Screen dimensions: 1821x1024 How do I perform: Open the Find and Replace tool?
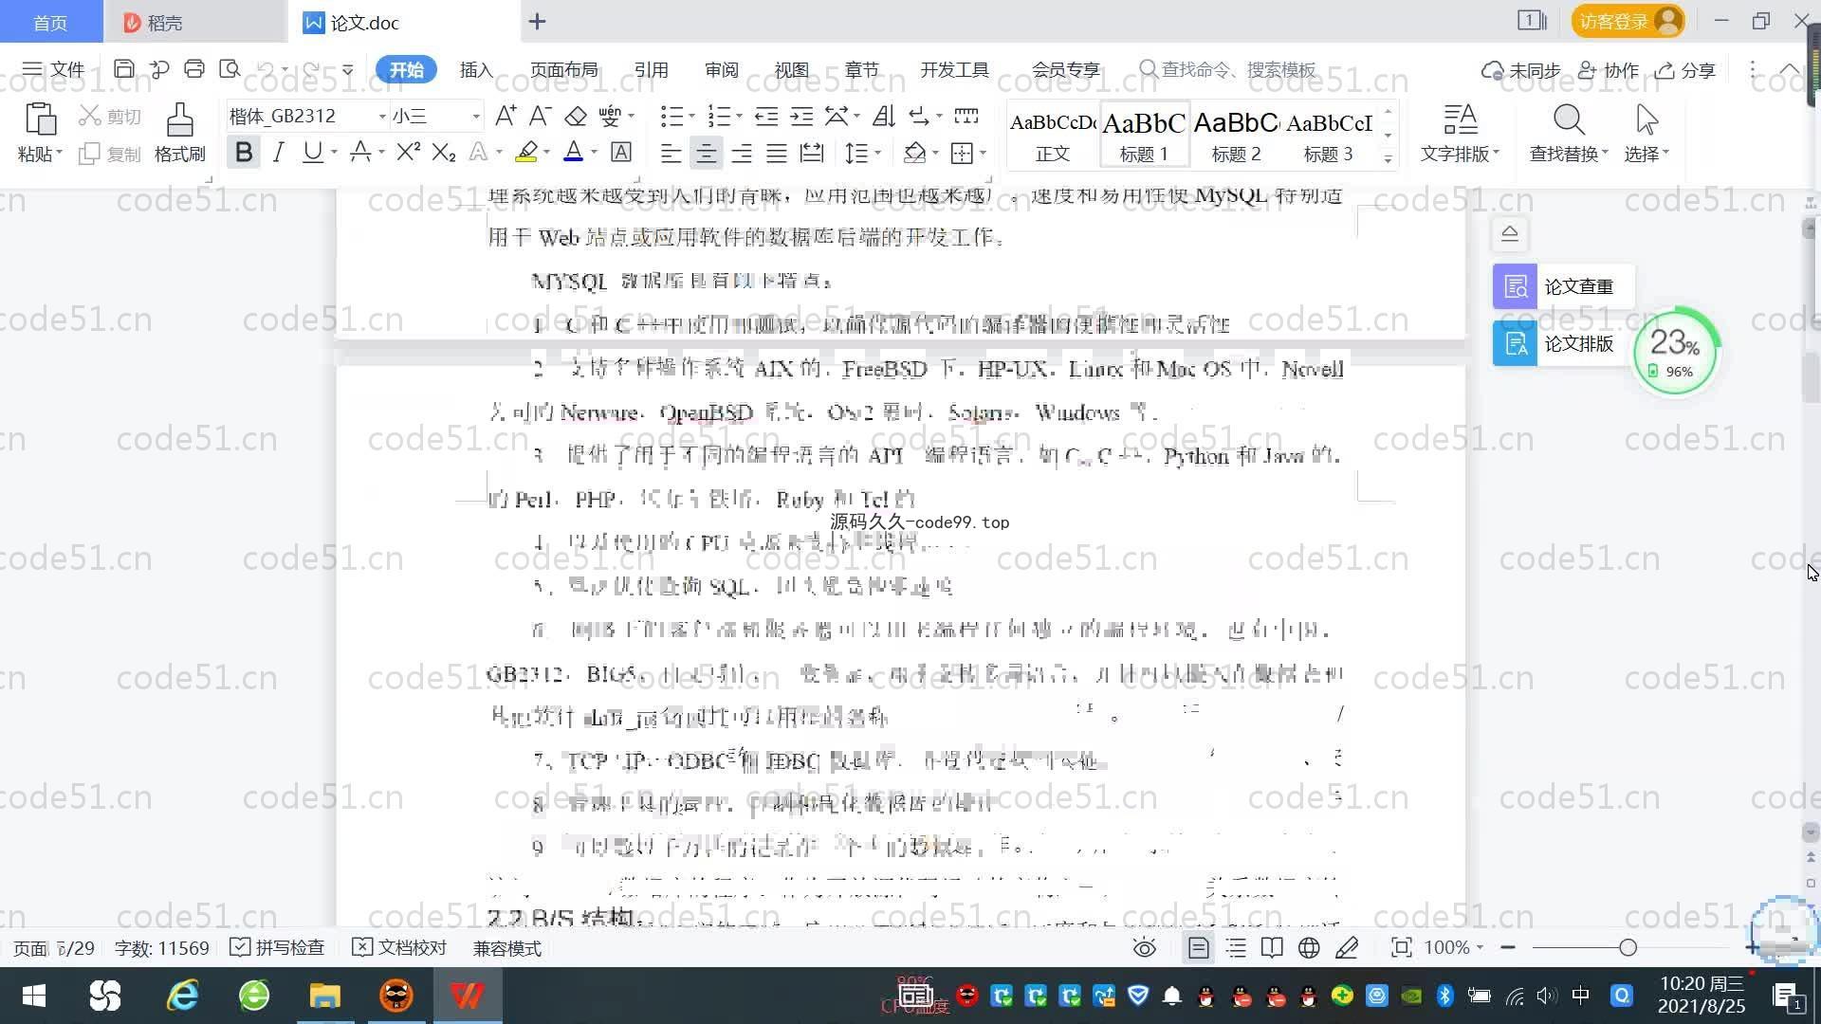(1569, 133)
